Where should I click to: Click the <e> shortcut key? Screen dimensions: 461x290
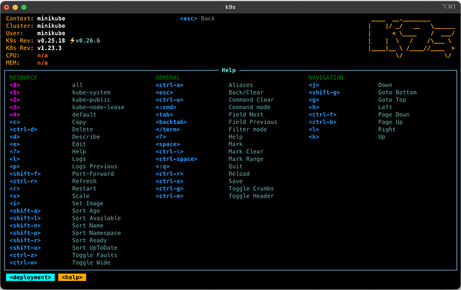click(15, 144)
